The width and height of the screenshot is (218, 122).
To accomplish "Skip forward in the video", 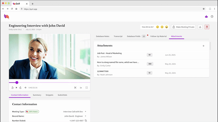I will pos(20,88).
